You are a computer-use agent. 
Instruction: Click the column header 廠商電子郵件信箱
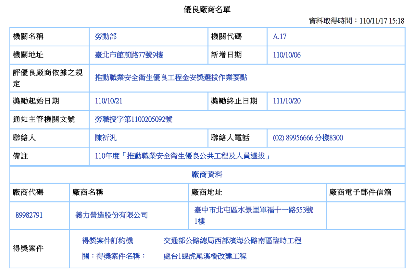[360, 193]
